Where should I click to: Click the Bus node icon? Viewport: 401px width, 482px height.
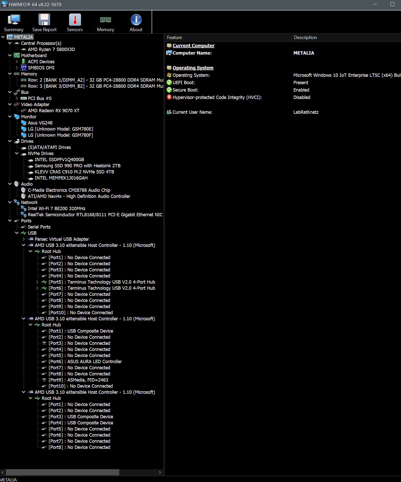pos(17,92)
